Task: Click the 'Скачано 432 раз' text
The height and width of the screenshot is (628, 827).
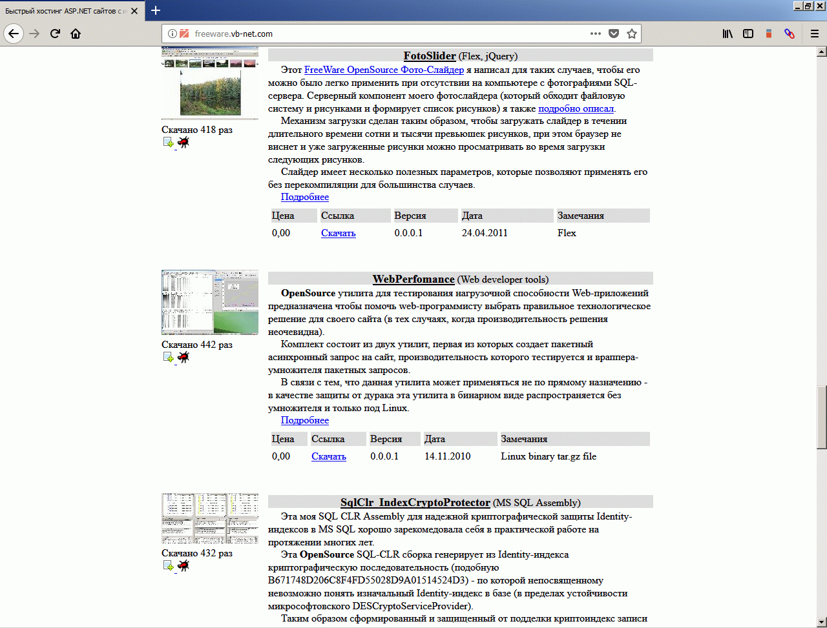Action: pyautogui.click(x=197, y=553)
